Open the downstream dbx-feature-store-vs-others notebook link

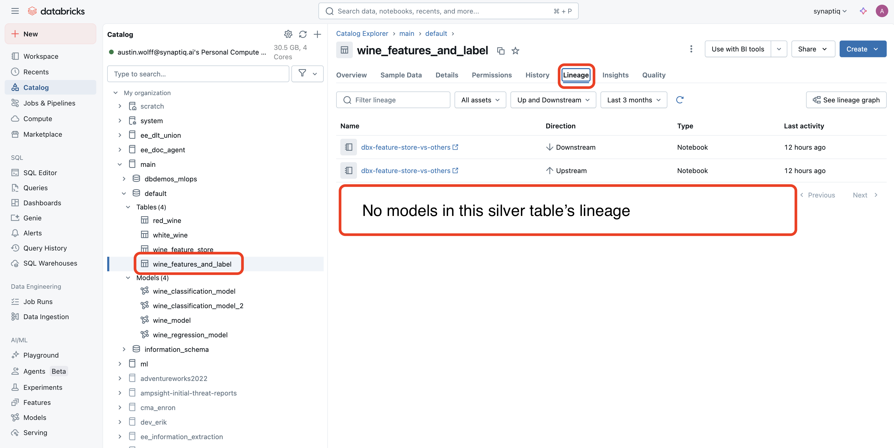click(405, 147)
